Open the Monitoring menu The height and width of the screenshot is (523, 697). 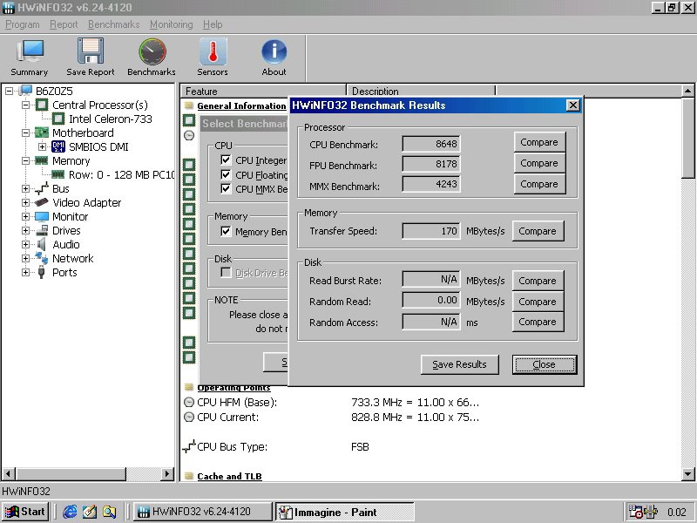click(171, 24)
